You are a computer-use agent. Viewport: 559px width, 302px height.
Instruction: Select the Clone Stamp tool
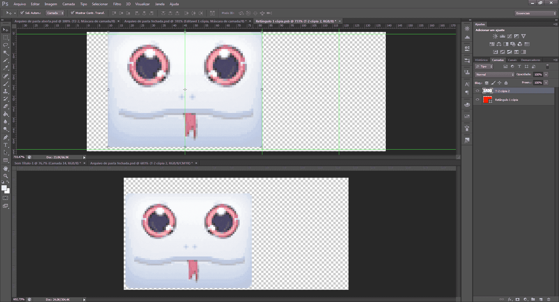click(x=6, y=91)
